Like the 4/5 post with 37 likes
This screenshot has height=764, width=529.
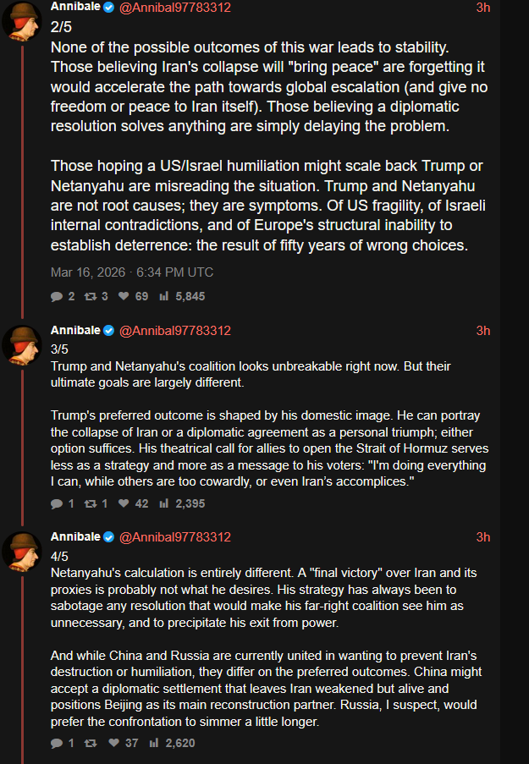(123, 744)
